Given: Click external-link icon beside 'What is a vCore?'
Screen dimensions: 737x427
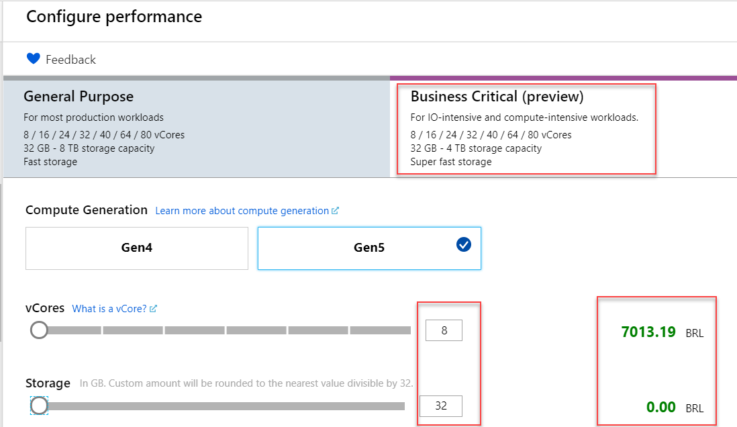Looking at the screenshot, I should click(154, 309).
